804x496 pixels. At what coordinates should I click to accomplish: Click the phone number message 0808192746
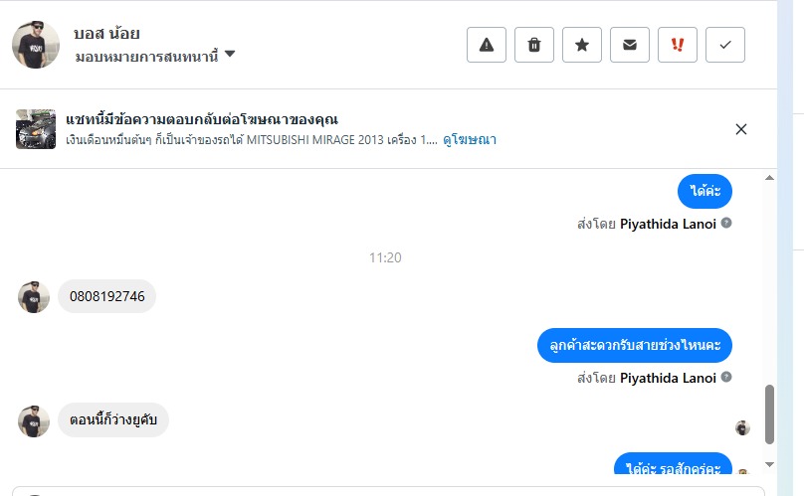[x=107, y=296]
